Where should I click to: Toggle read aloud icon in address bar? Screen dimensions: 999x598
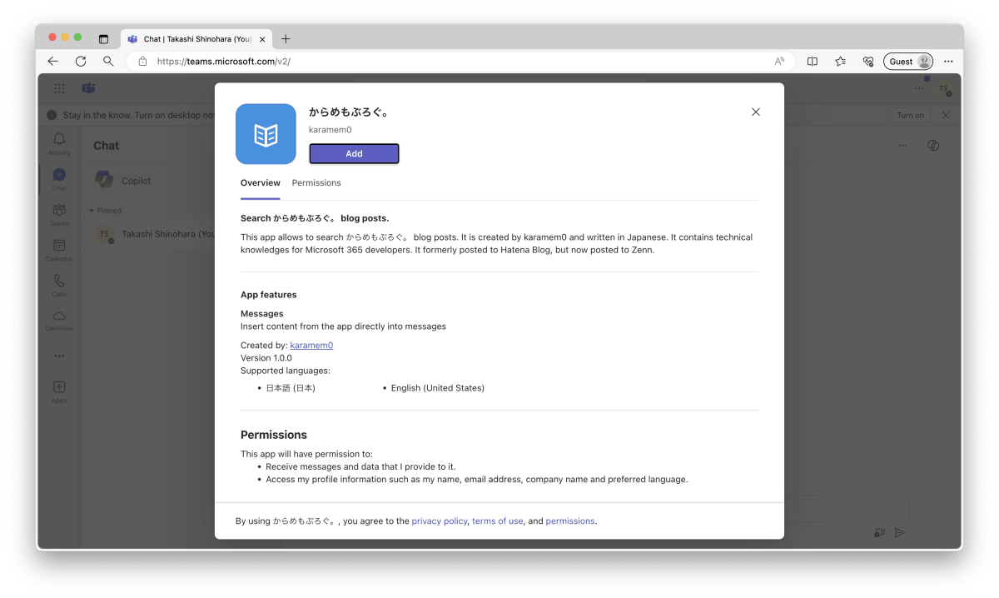click(x=779, y=62)
